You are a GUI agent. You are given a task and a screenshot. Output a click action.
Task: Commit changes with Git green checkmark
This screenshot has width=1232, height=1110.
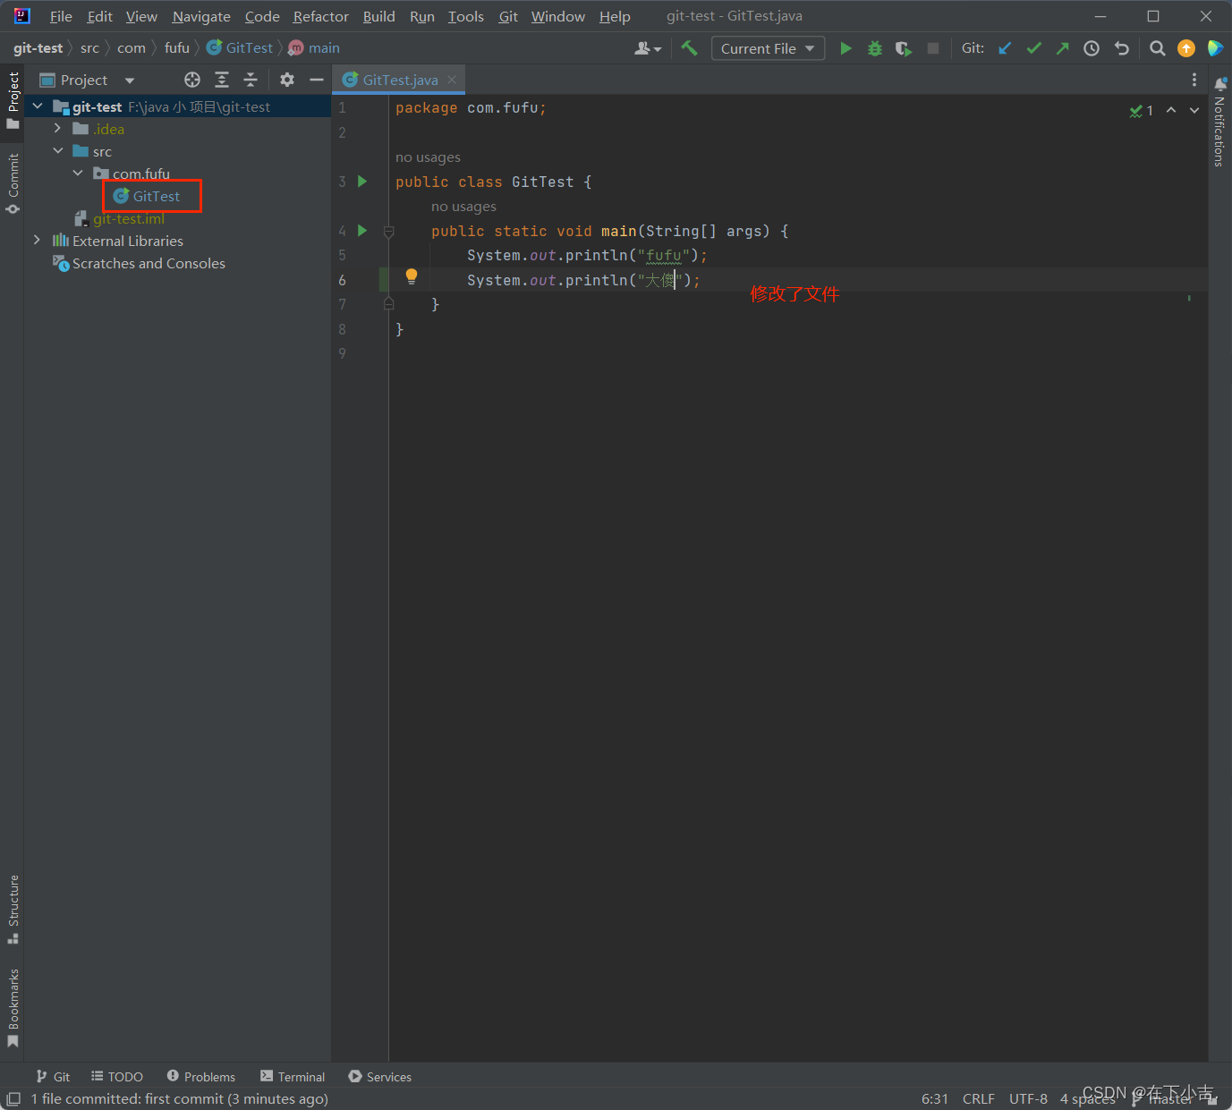tap(1033, 48)
